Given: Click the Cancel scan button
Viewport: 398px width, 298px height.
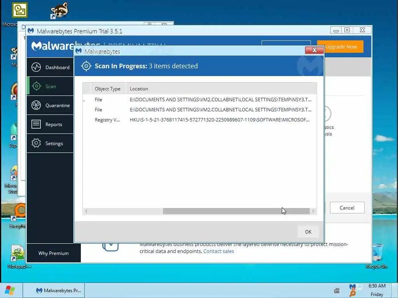Looking at the screenshot, I should [347, 208].
